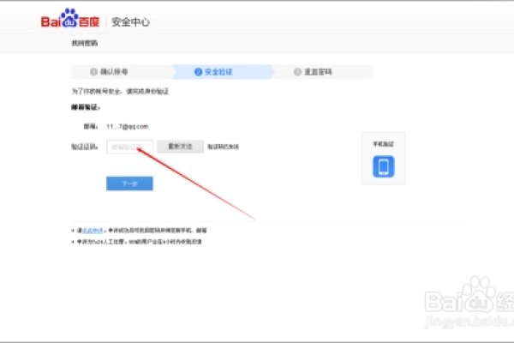This screenshot has width=514, height=343.
Task: Select the 安全验证 step label
Action: tap(218, 71)
